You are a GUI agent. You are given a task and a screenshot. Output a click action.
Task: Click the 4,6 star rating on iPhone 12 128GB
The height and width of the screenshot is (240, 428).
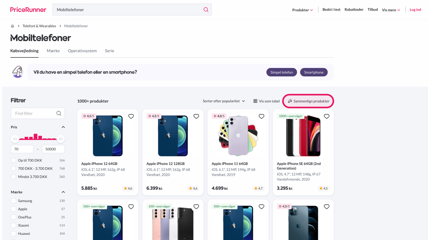click(x=193, y=188)
